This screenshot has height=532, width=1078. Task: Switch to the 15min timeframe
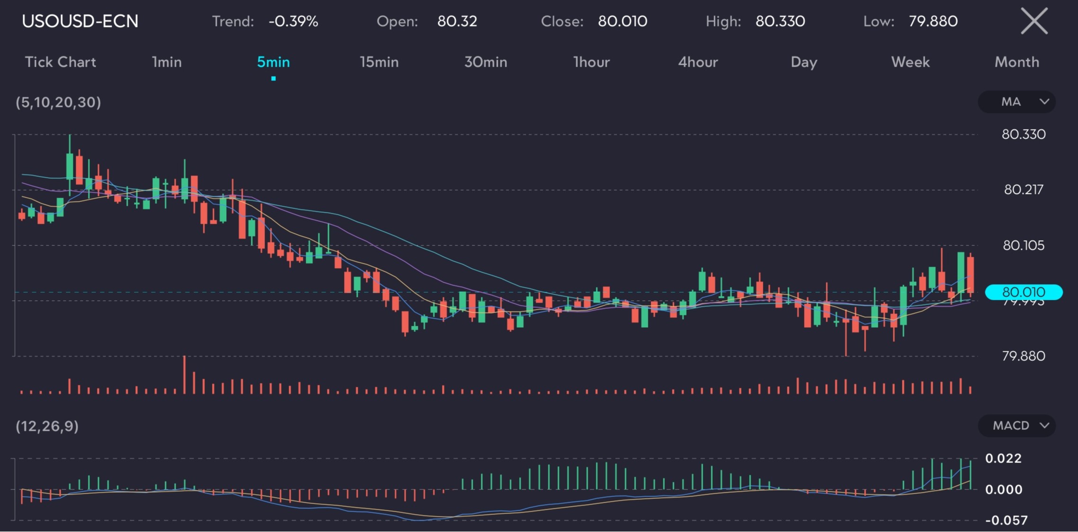[379, 62]
